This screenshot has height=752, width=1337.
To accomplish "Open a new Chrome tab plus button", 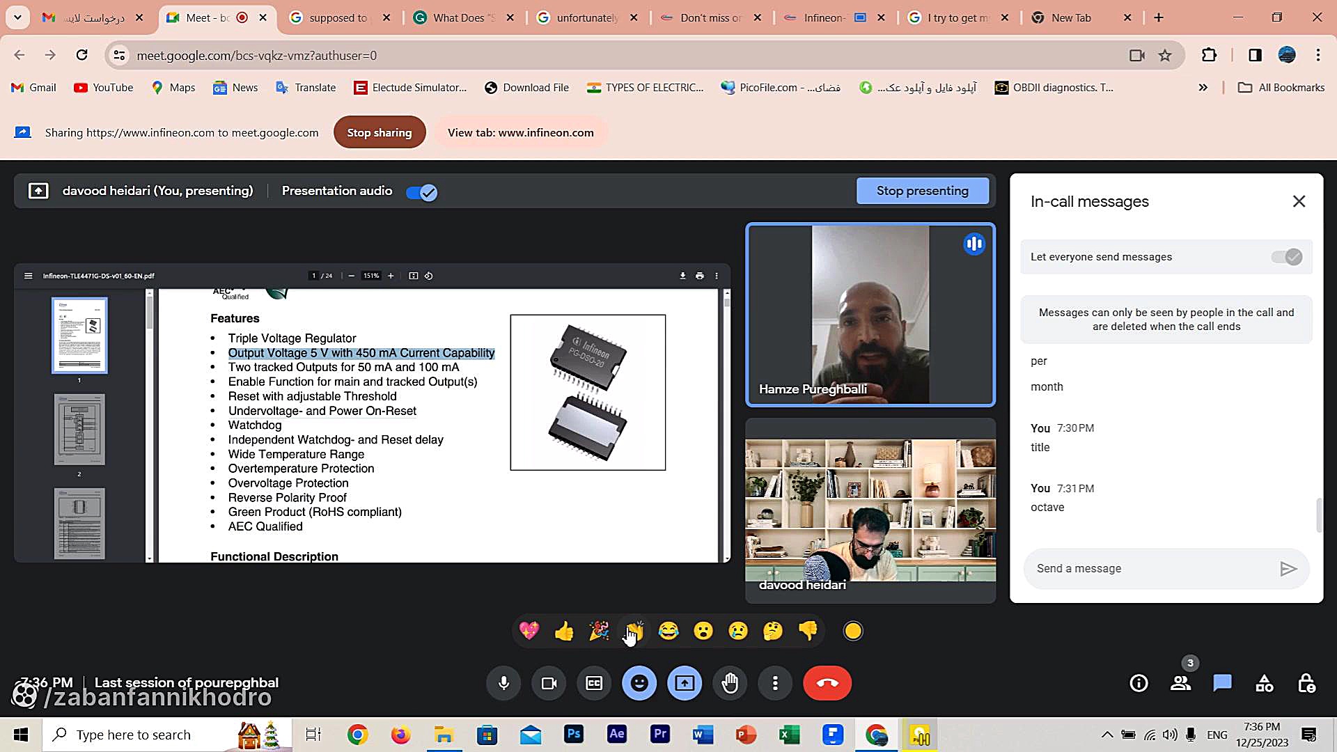I will (1159, 17).
